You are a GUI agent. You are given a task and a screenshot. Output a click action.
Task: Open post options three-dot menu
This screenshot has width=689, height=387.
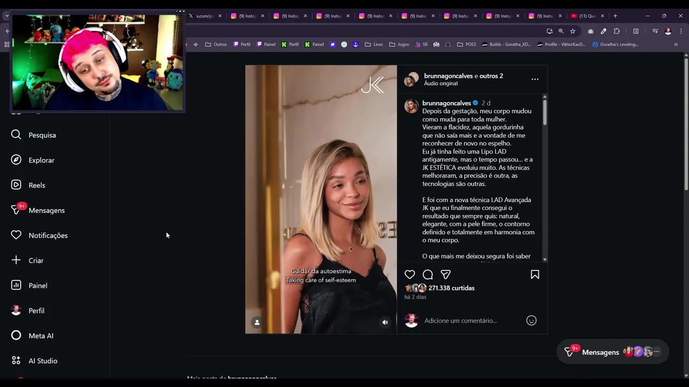535,79
